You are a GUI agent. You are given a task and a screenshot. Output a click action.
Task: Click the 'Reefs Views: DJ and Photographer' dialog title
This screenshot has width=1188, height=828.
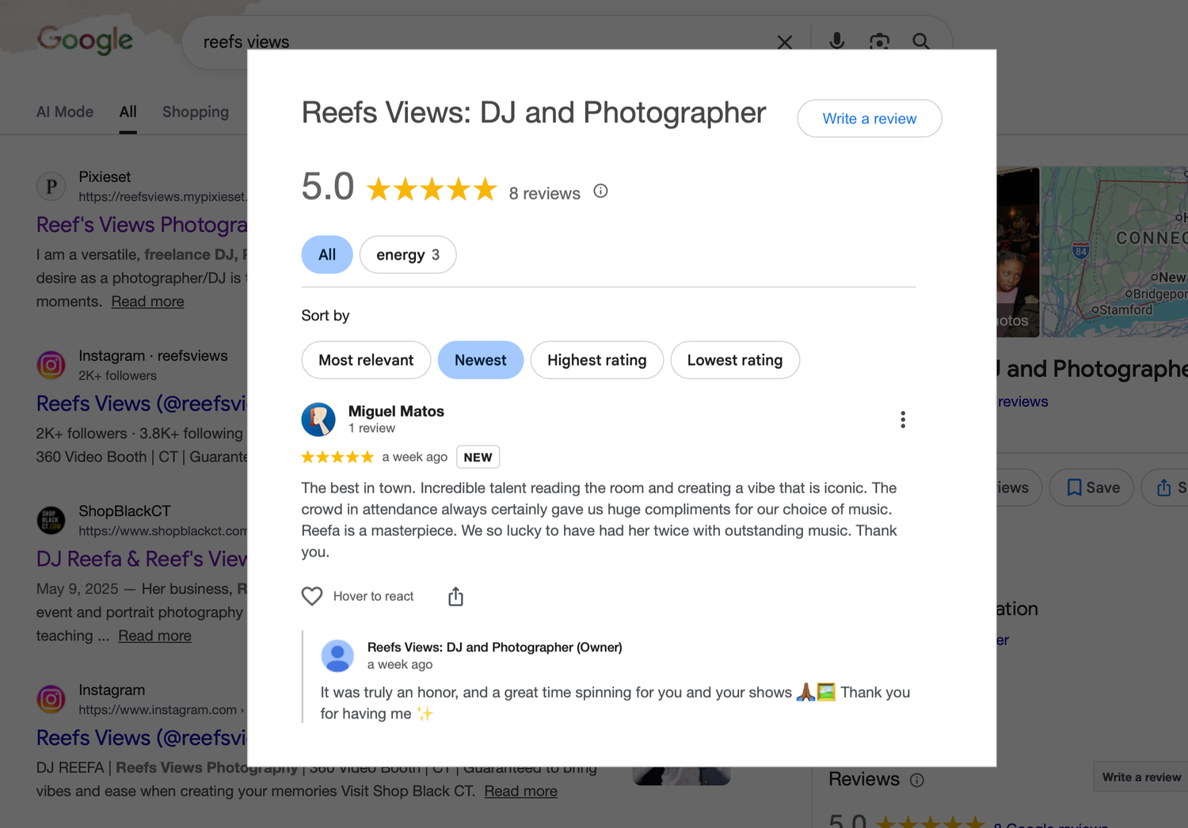[534, 113]
